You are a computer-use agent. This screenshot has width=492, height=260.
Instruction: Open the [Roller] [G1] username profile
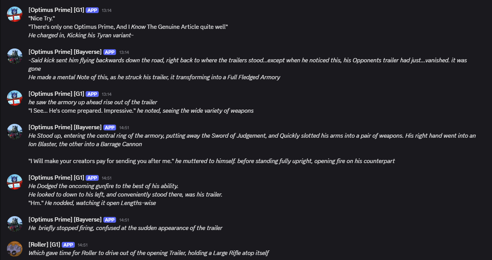point(44,245)
